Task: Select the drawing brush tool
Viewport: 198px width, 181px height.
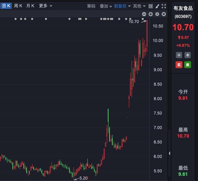Action: coord(157,6)
